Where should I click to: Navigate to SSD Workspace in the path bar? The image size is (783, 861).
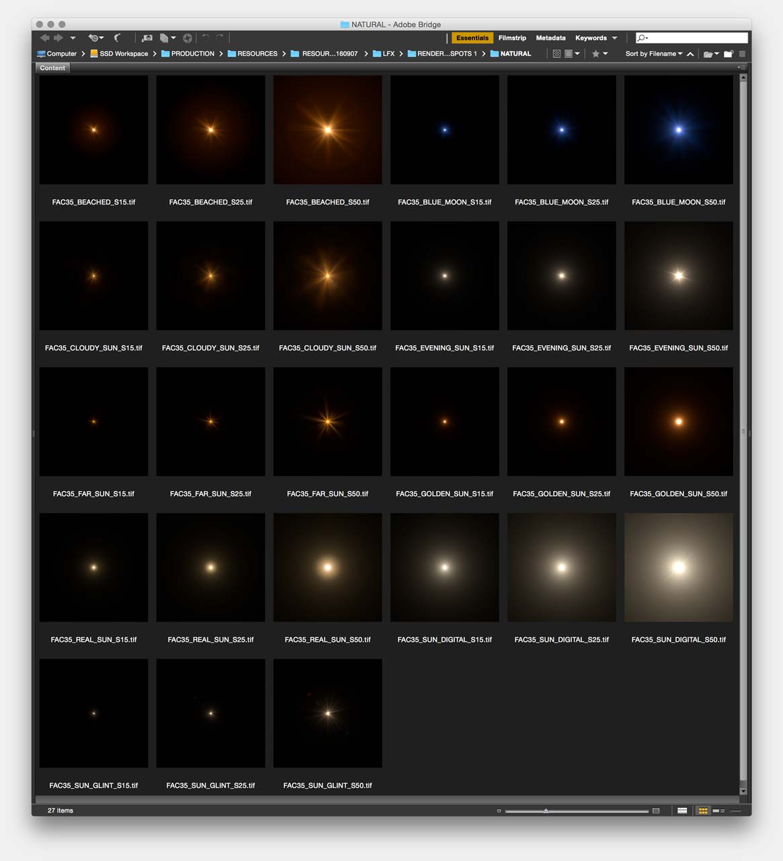(x=119, y=54)
